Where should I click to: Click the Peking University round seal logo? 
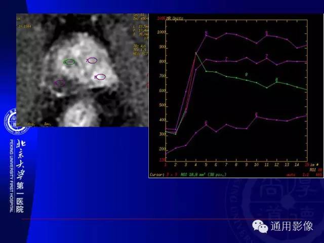point(16,122)
